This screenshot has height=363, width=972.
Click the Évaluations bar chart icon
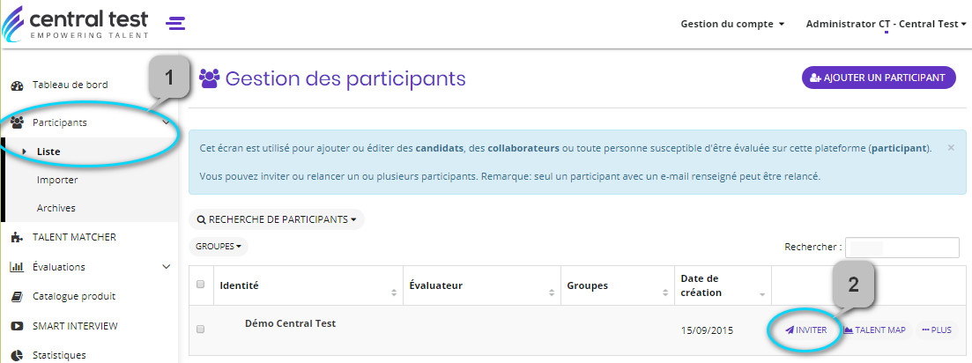[18, 267]
